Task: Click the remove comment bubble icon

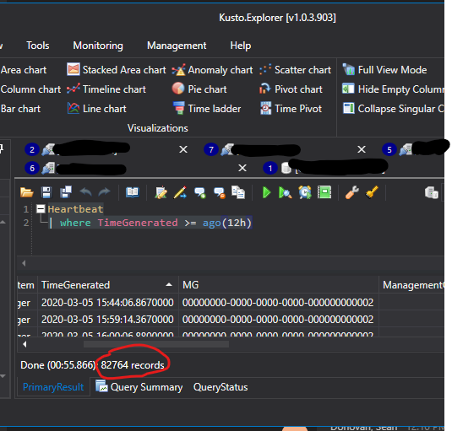Action: [x=220, y=193]
